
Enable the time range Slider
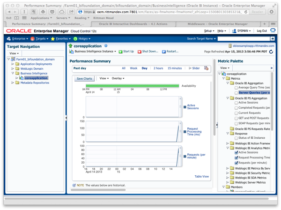pyautogui.click(x=194, y=68)
